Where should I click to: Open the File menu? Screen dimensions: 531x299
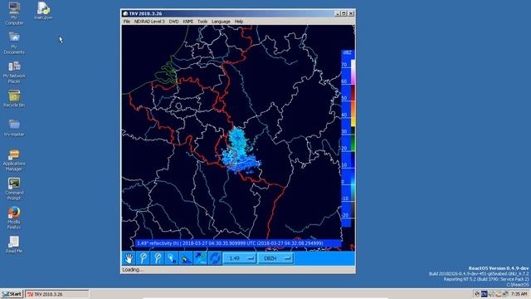coord(127,22)
